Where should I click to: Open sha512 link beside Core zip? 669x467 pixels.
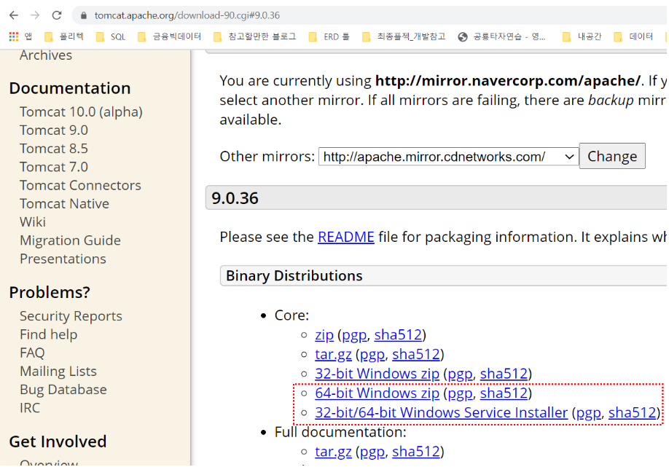(398, 335)
